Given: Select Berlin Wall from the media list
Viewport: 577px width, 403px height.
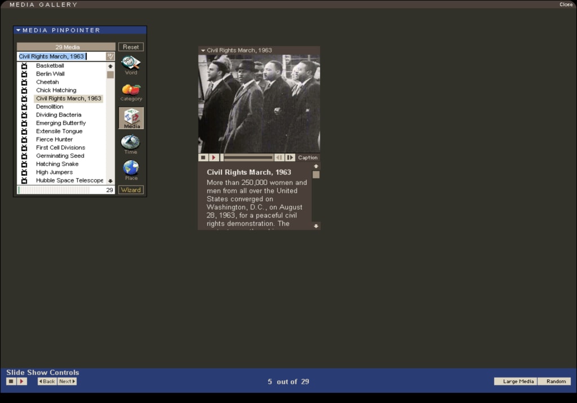Looking at the screenshot, I should point(50,74).
